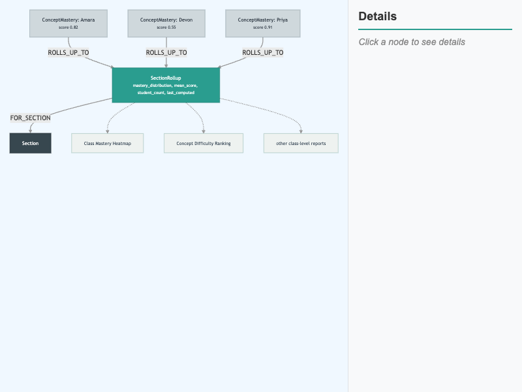Click the mastery_distribution attributes text in SectionRollup

coord(166,89)
